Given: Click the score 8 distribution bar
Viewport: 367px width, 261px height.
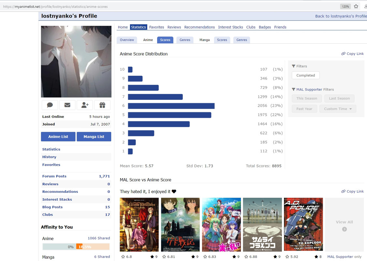Looking at the screenshot, I should 143,88.
